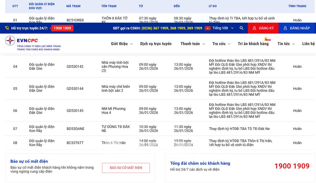The image size is (316, 183).
Task: Expand the Giới thiệu menu
Action: click(122, 44)
